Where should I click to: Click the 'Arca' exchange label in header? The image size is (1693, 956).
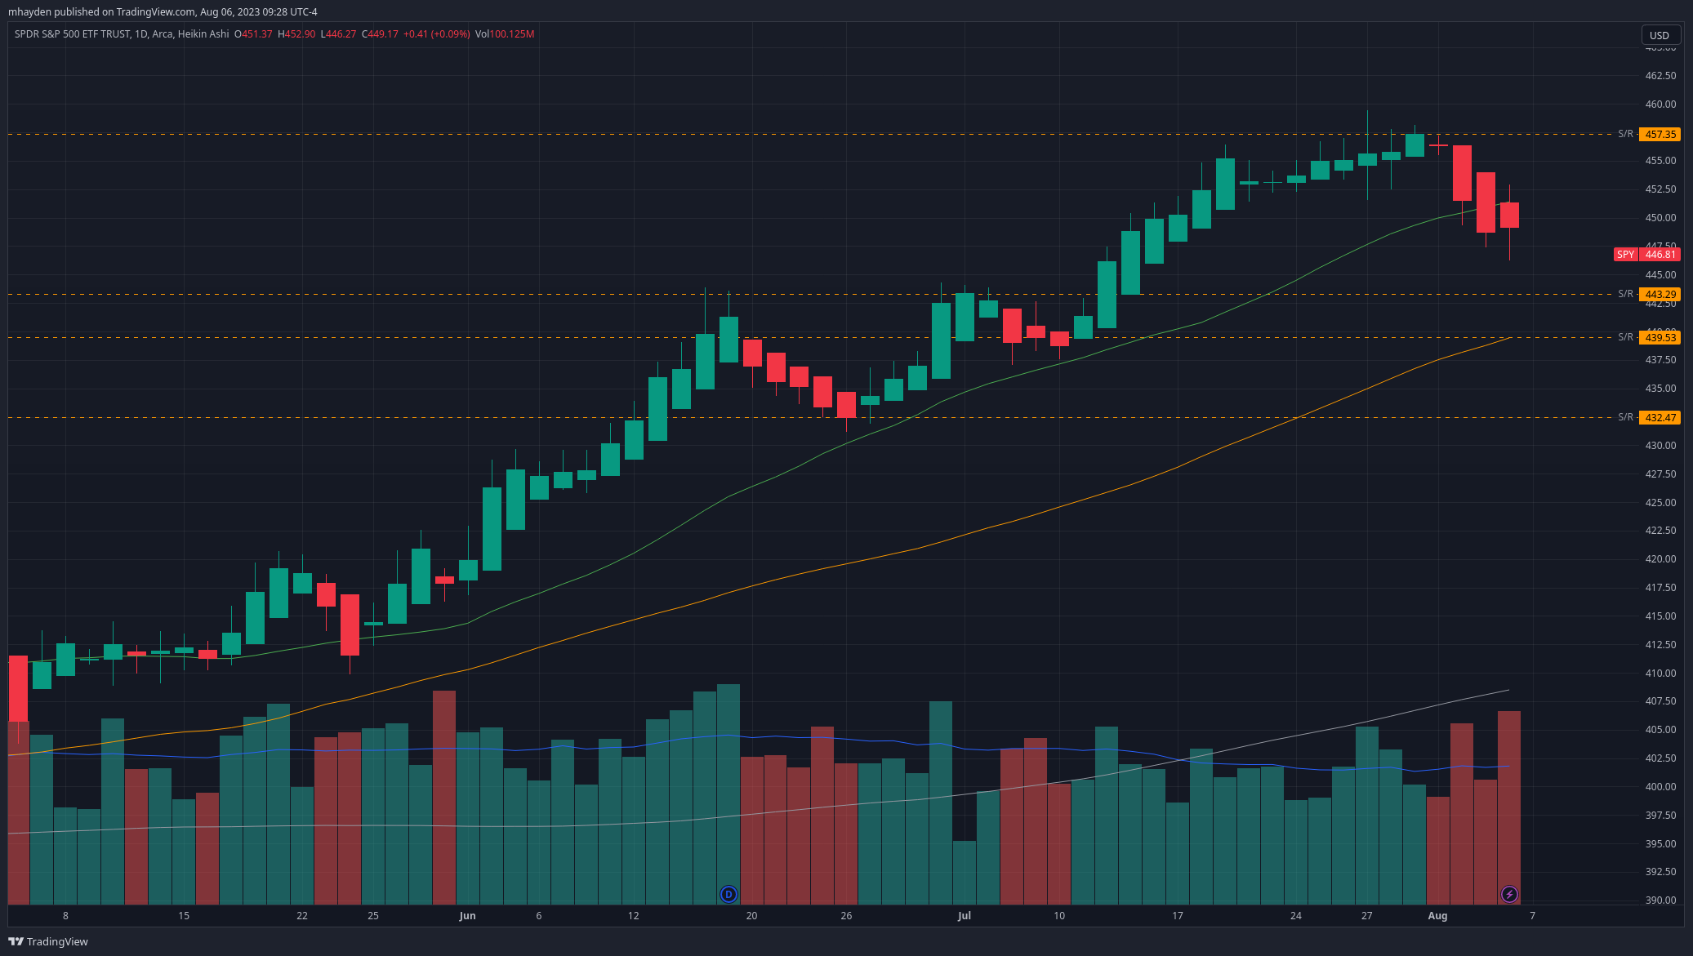click(x=162, y=34)
